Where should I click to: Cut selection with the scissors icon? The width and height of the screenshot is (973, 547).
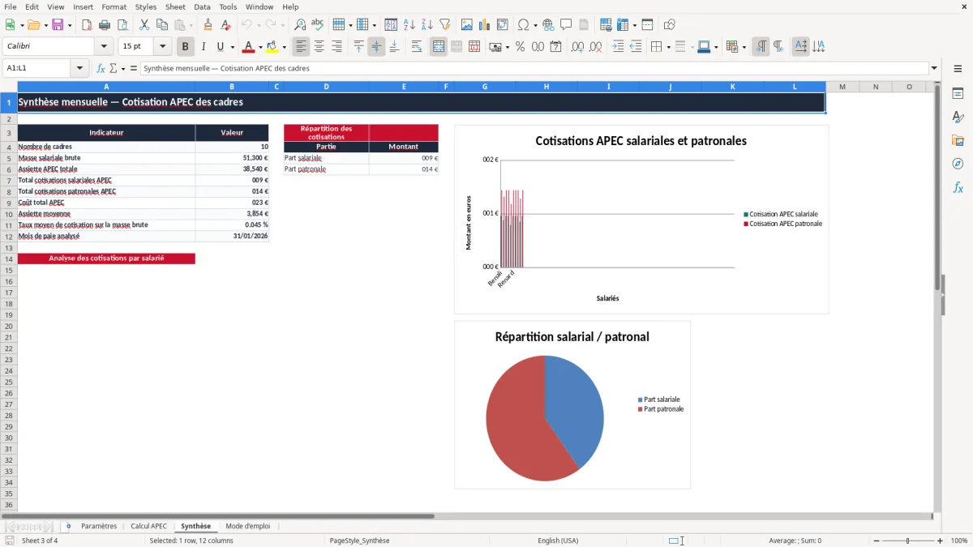pyautogui.click(x=144, y=25)
